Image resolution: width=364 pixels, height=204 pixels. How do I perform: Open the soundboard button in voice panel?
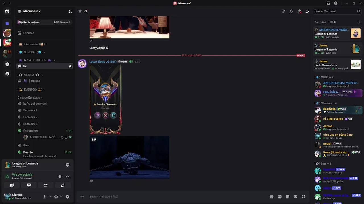63,185
